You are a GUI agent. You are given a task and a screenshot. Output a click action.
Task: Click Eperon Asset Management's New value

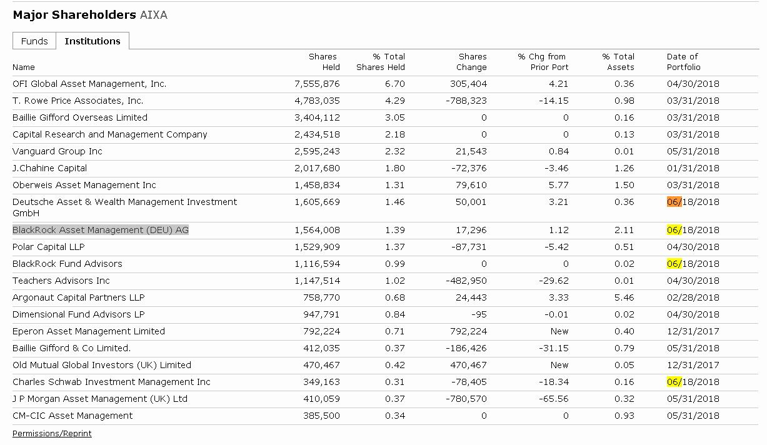click(559, 331)
